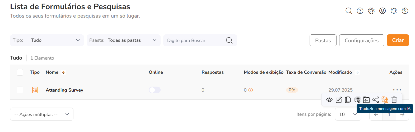The height and width of the screenshot is (132, 415).
Task: Sort by the Nome column header
Action: (52, 72)
